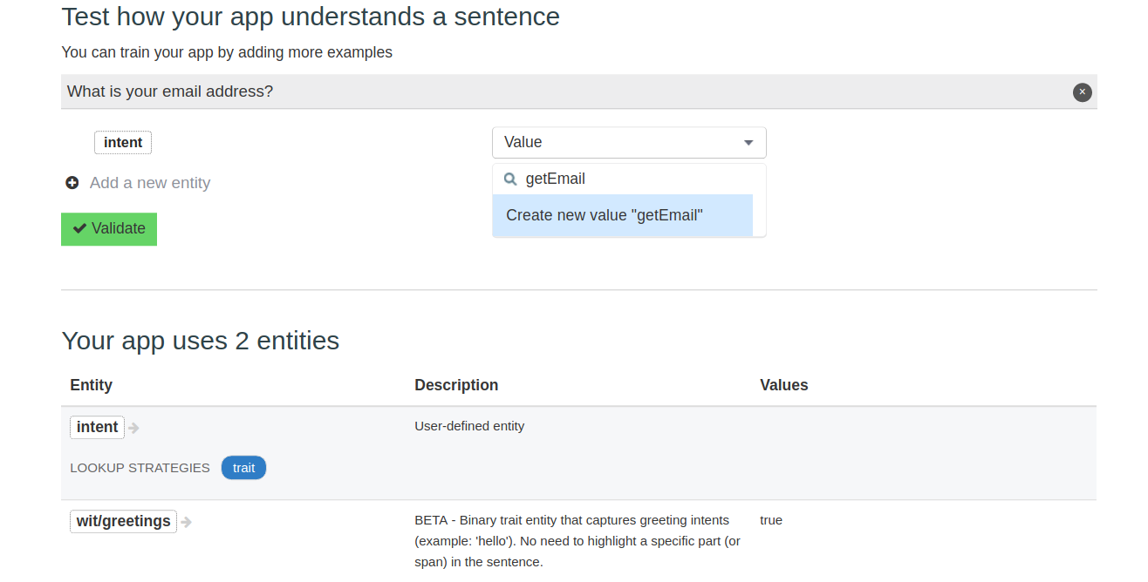The width and height of the screenshot is (1148, 582).
Task: Click the dropdown caret on the Value selector
Action: click(748, 142)
